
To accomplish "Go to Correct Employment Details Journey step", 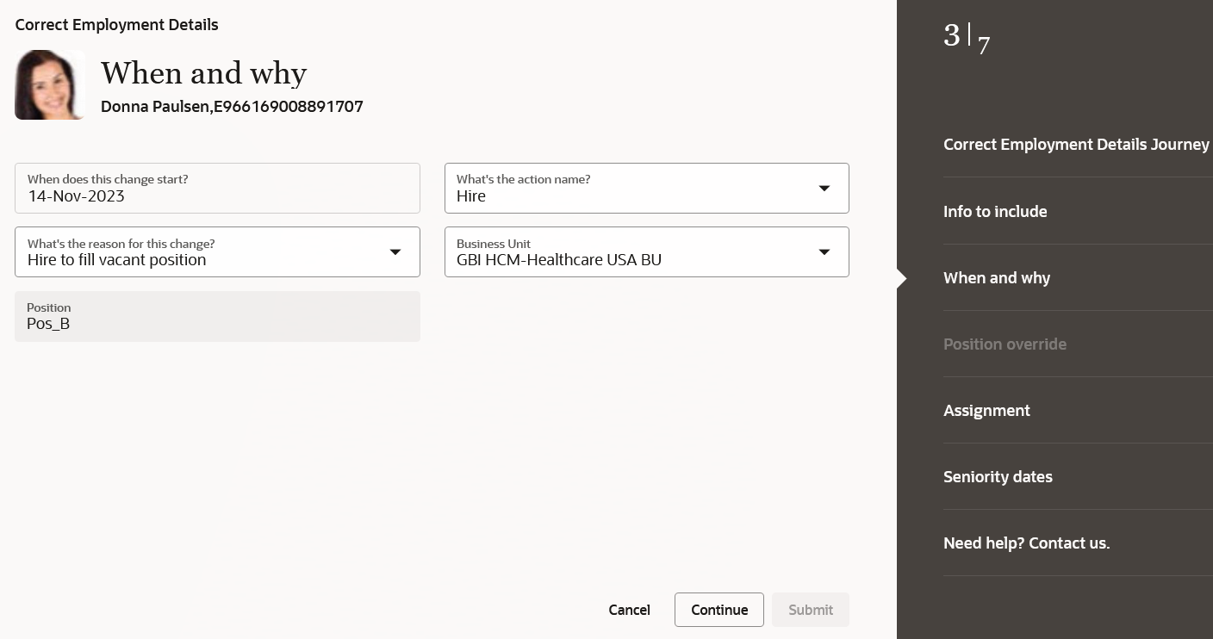I will point(1076,145).
